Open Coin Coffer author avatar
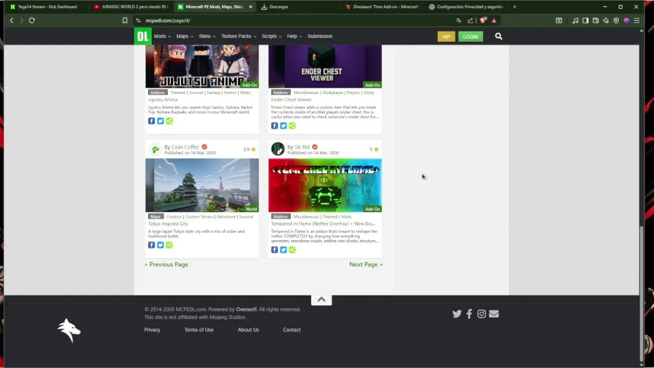The image size is (654, 368). point(155,149)
